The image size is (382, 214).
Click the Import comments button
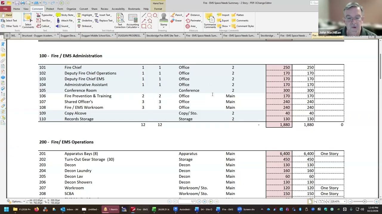223,15
